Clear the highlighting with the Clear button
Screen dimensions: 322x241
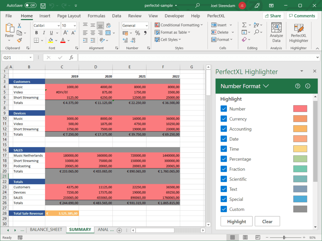click(x=267, y=221)
